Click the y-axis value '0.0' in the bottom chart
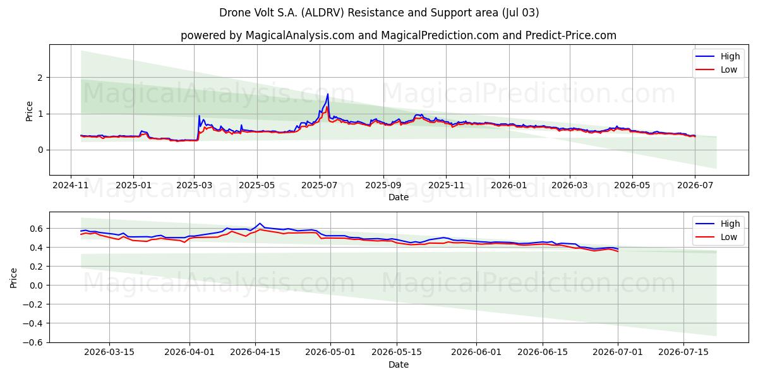The width and height of the screenshot is (758, 379). 38,286
